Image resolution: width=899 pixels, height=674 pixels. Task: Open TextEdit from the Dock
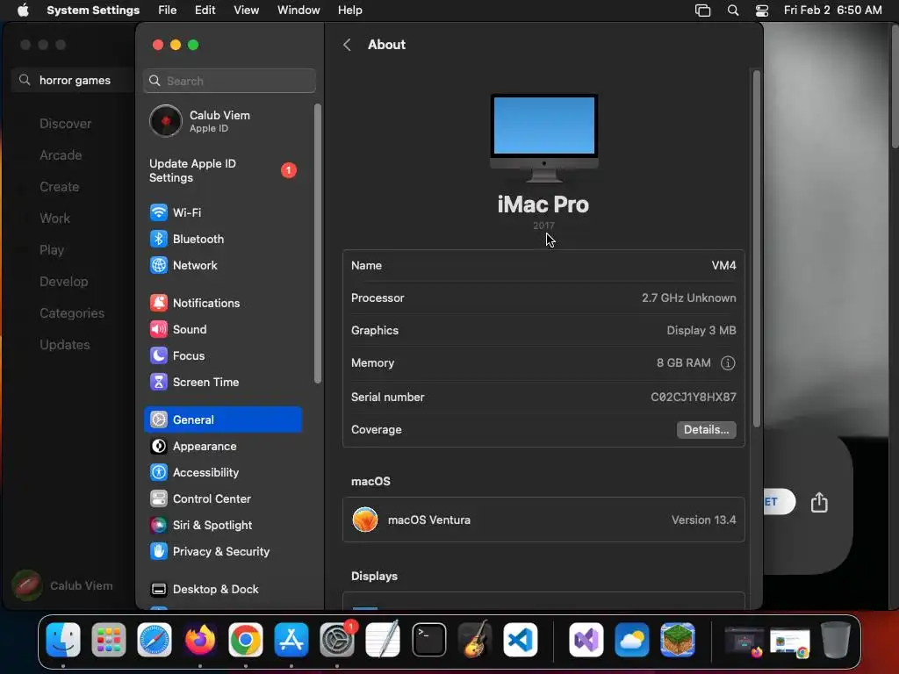coord(383,640)
